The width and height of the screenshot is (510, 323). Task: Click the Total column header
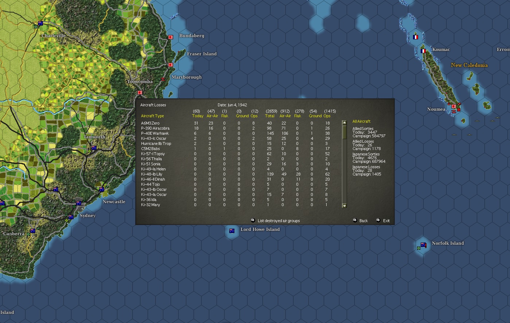(270, 116)
